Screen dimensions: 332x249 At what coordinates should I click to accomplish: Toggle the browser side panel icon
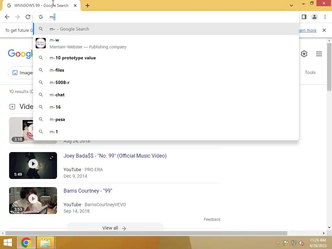point(304,17)
